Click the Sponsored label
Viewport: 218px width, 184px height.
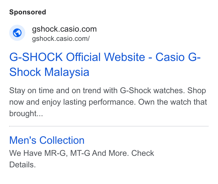click(28, 12)
